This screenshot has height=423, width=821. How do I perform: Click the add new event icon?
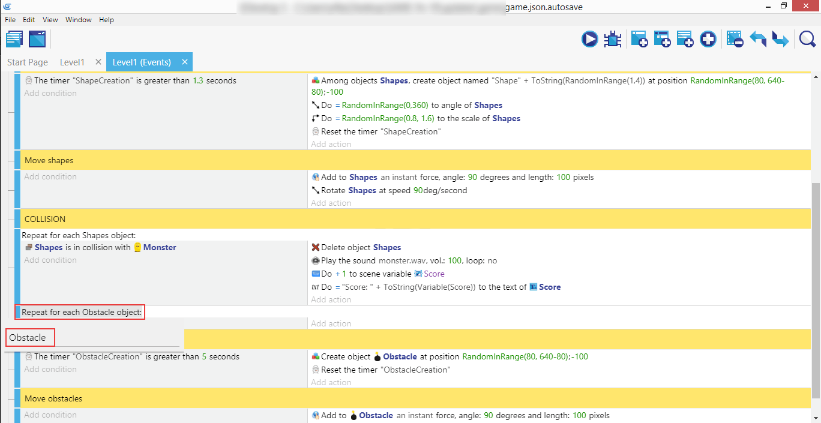point(639,40)
